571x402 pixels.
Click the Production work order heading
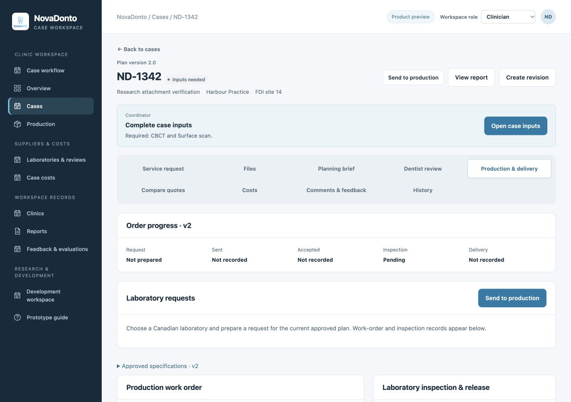point(164,387)
